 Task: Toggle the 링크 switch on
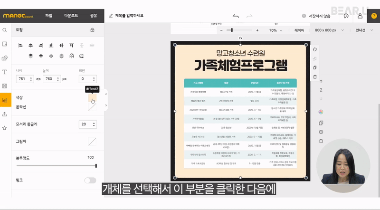pos(90,180)
